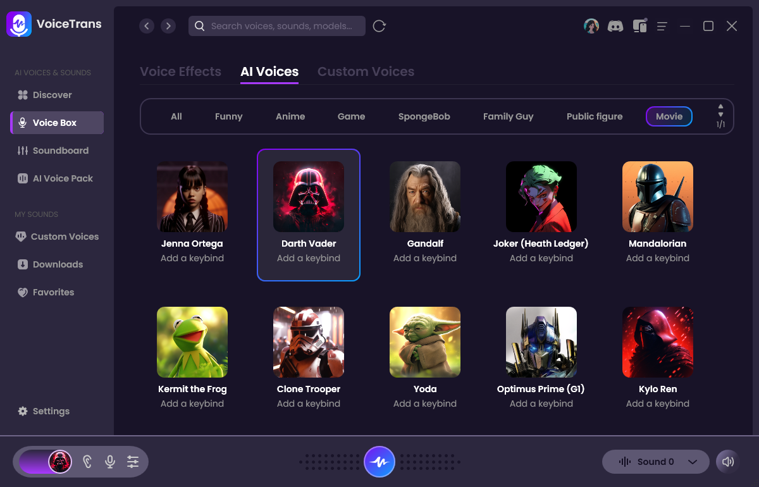
Task: Expand the Sound 0 dropdown
Action: [693, 462]
